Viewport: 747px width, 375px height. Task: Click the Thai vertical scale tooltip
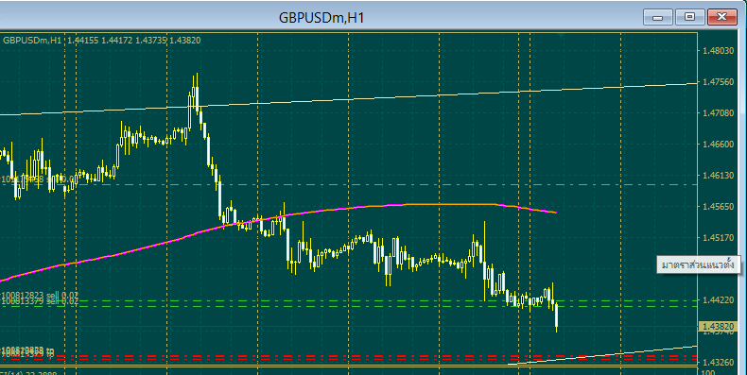coord(699,264)
